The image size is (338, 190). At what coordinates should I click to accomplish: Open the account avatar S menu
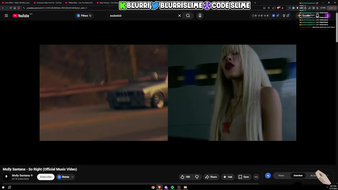click(x=327, y=16)
